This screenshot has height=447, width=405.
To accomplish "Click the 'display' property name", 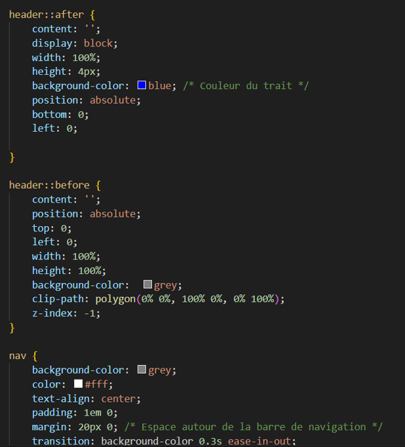I will click(x=52, y=43).
